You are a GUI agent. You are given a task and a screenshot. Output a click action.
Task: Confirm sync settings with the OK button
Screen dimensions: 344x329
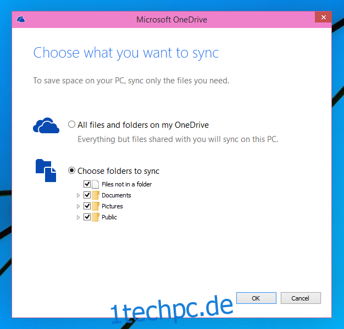[x=256, y=298]
